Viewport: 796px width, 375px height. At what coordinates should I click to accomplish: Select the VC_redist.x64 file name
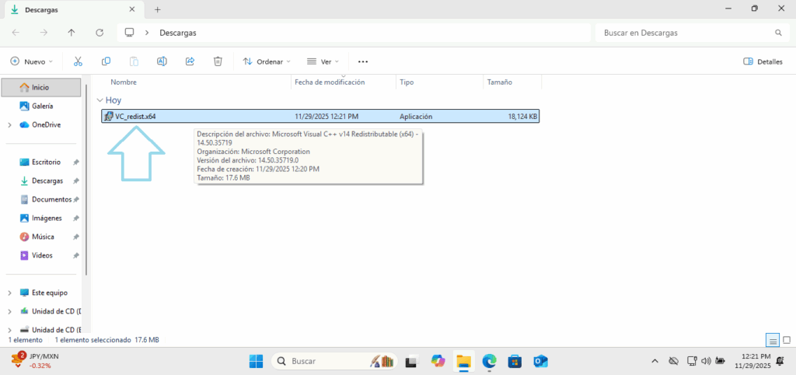tap(135, 117)
